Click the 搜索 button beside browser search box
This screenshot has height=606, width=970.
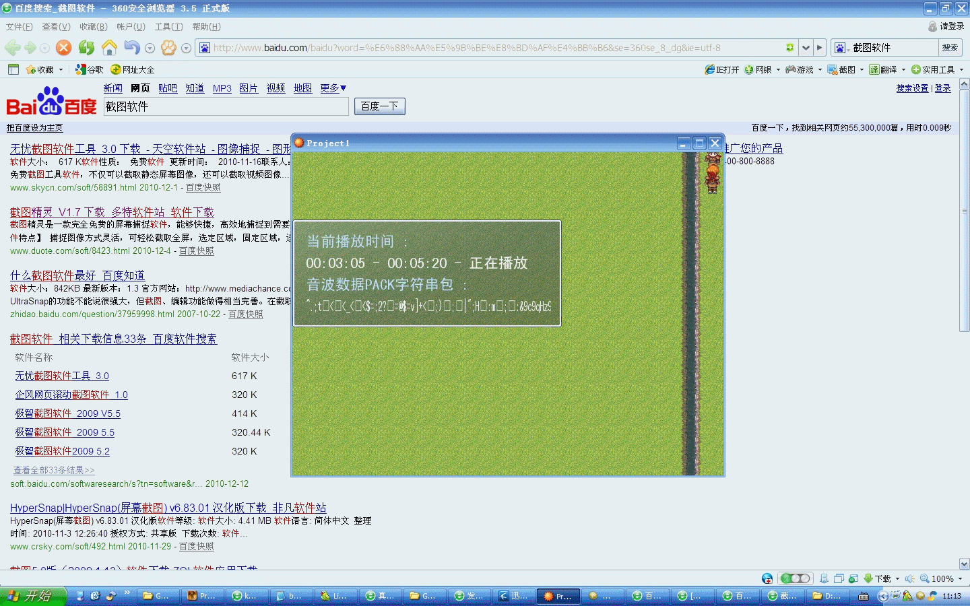[x=950, y=48]
